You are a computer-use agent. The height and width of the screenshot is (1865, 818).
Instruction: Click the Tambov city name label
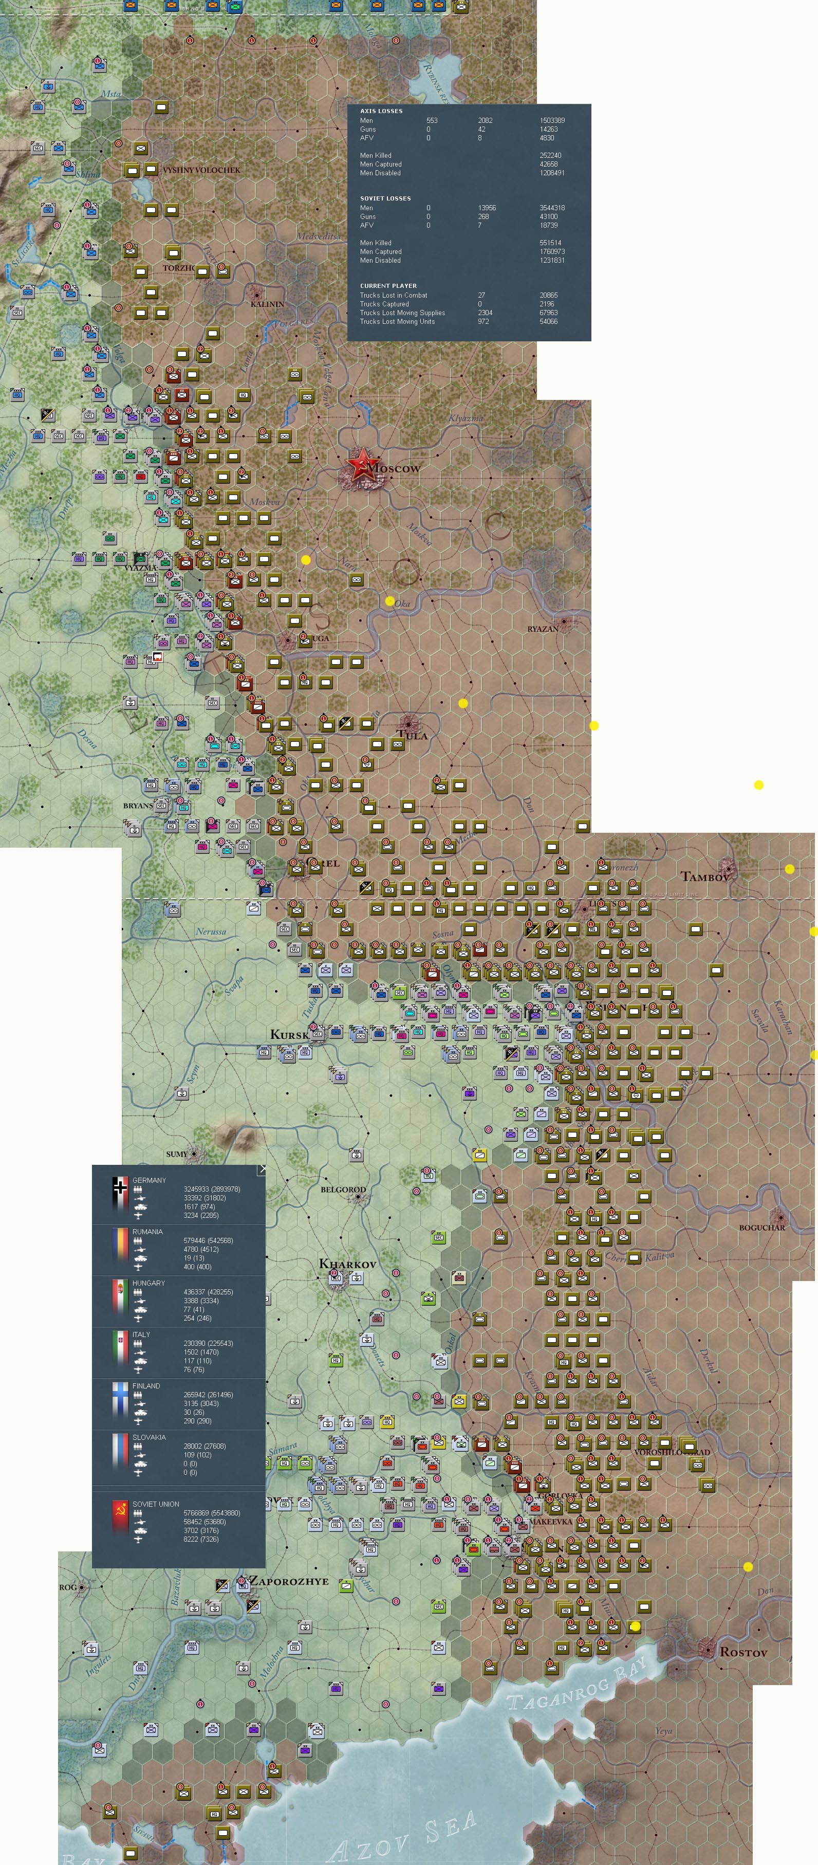706,877
